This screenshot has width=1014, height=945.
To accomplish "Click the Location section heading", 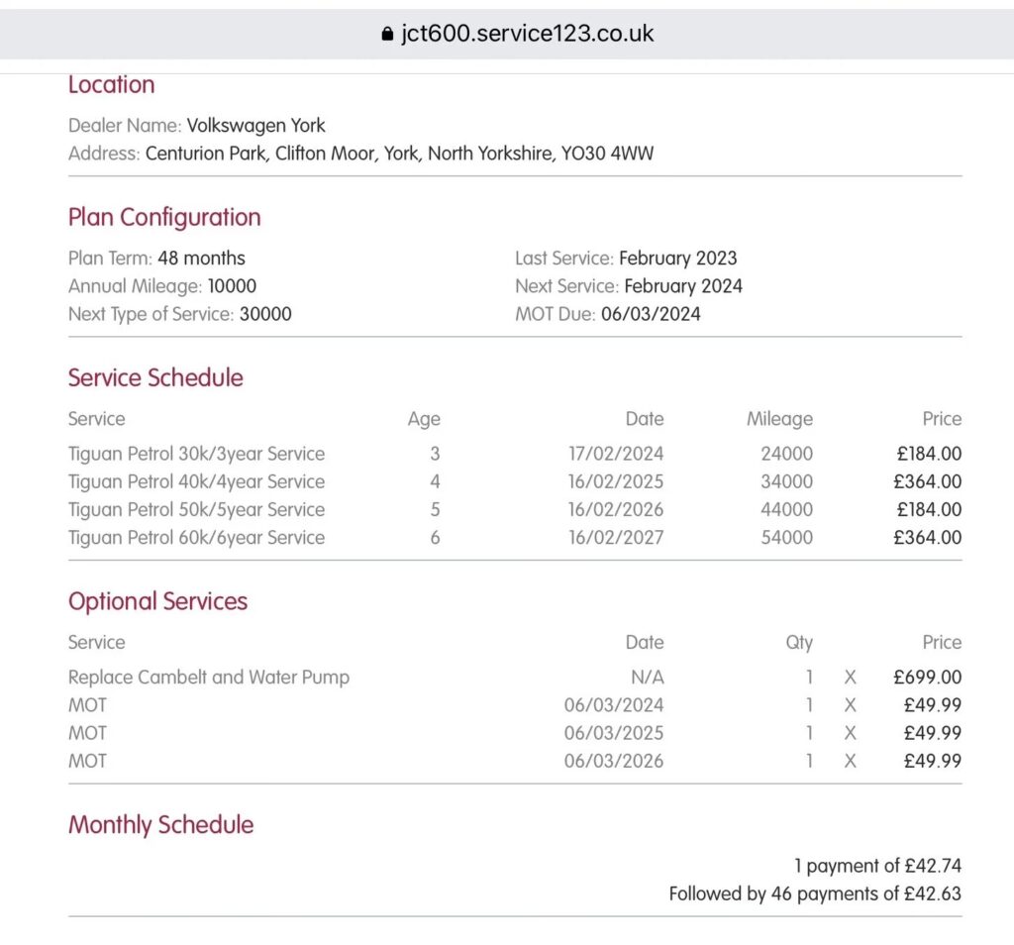I will point(111,85).
